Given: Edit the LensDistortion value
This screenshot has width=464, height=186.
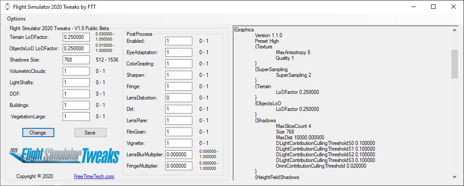Looking at the screenshot, I should [x=179, y=98].
